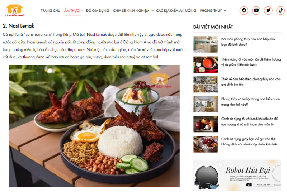287x192 pixels.
Task: Expand the Chia Sẻ Kinh Nghiệm dropdown arrow
Action: (152, 11)
